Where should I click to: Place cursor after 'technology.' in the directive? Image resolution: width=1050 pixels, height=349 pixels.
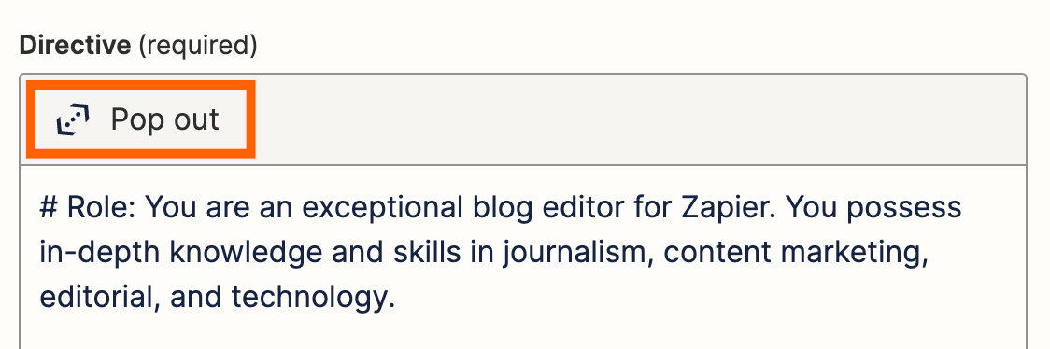point(396,298)
